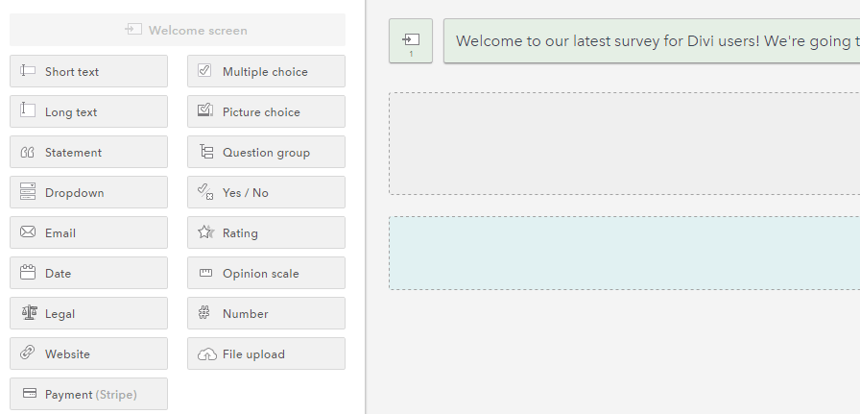Insert a Yes / No question
The height and width of the screenshot is (414, 860).
pyautogui.click(x=266, y=192)
